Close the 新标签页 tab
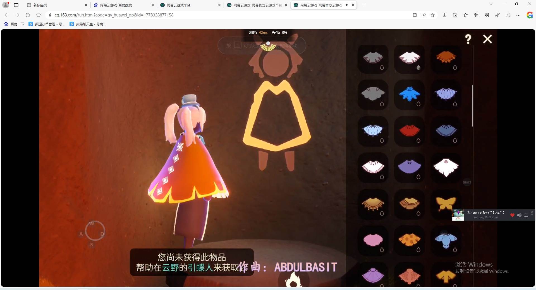 pos(86,5)
